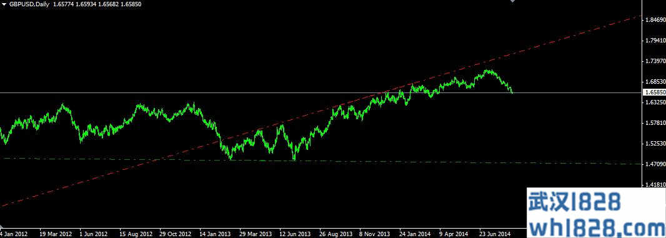Click the 1.73970 level on price scale
666x238 pixels.
[655, 61]
